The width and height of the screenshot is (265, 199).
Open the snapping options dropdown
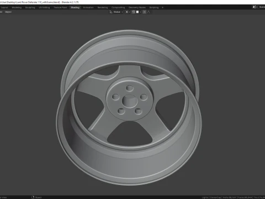click(x=139, y=12)
